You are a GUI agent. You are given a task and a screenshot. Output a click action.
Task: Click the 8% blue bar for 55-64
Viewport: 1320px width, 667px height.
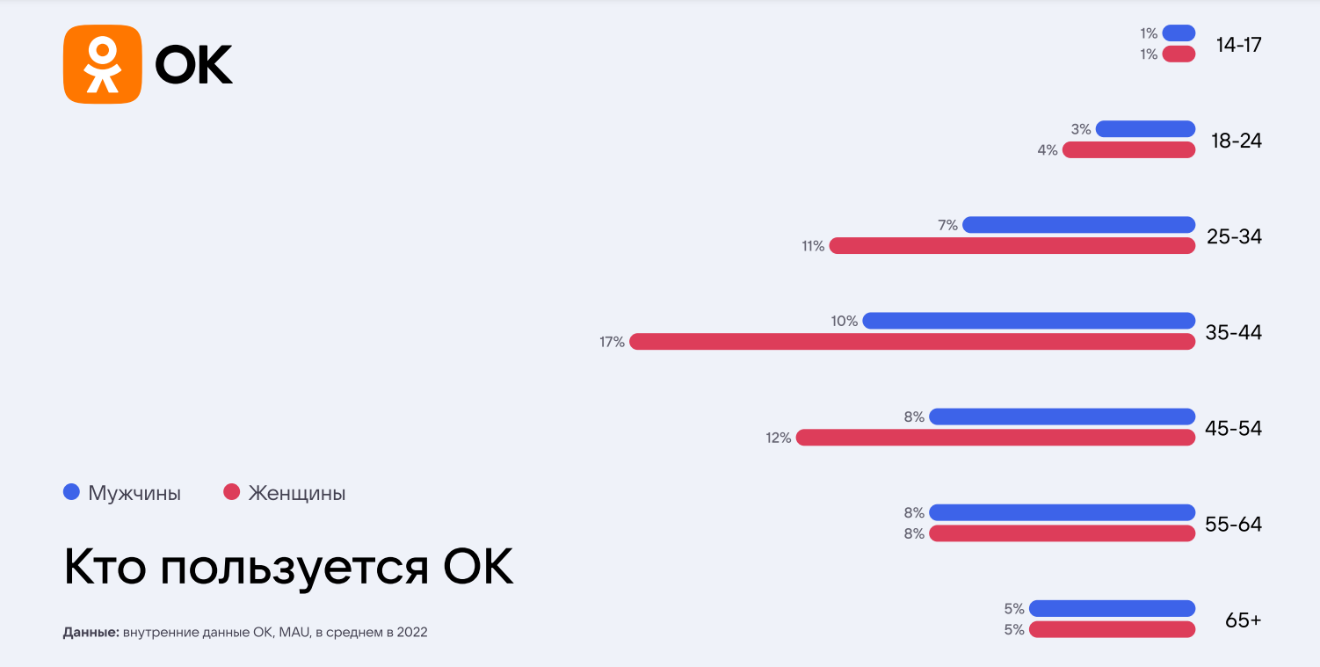coord(1063,512)
